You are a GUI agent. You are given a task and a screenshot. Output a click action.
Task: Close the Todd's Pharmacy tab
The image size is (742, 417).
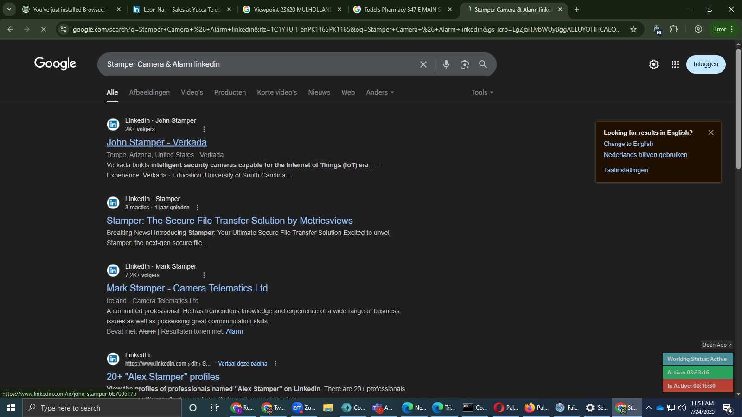click(x=449, y=9)
